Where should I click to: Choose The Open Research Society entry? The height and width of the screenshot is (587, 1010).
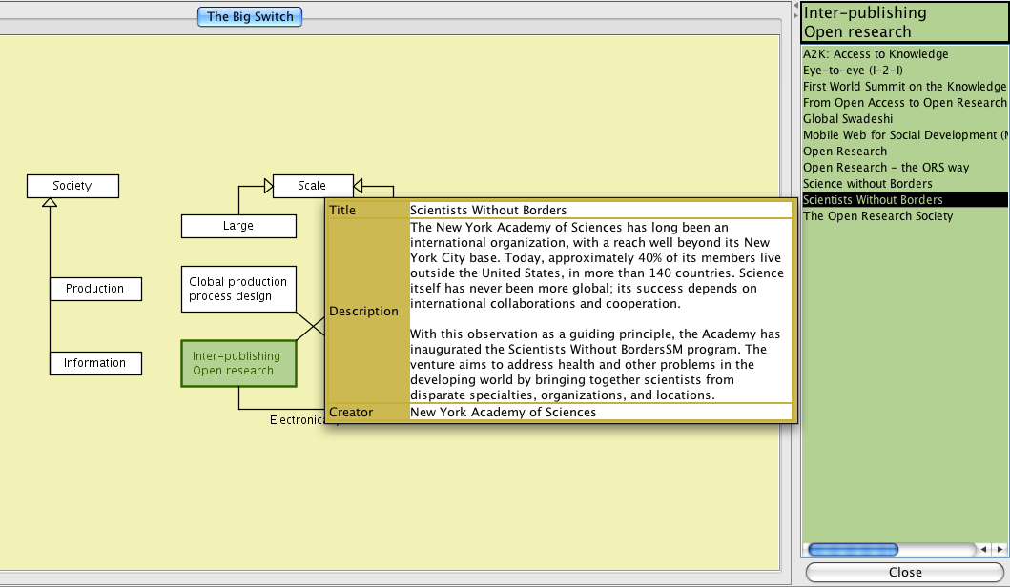coord(877,216)
